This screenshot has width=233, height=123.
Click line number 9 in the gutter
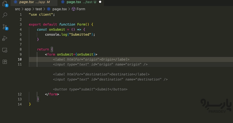tap(21, 54)
